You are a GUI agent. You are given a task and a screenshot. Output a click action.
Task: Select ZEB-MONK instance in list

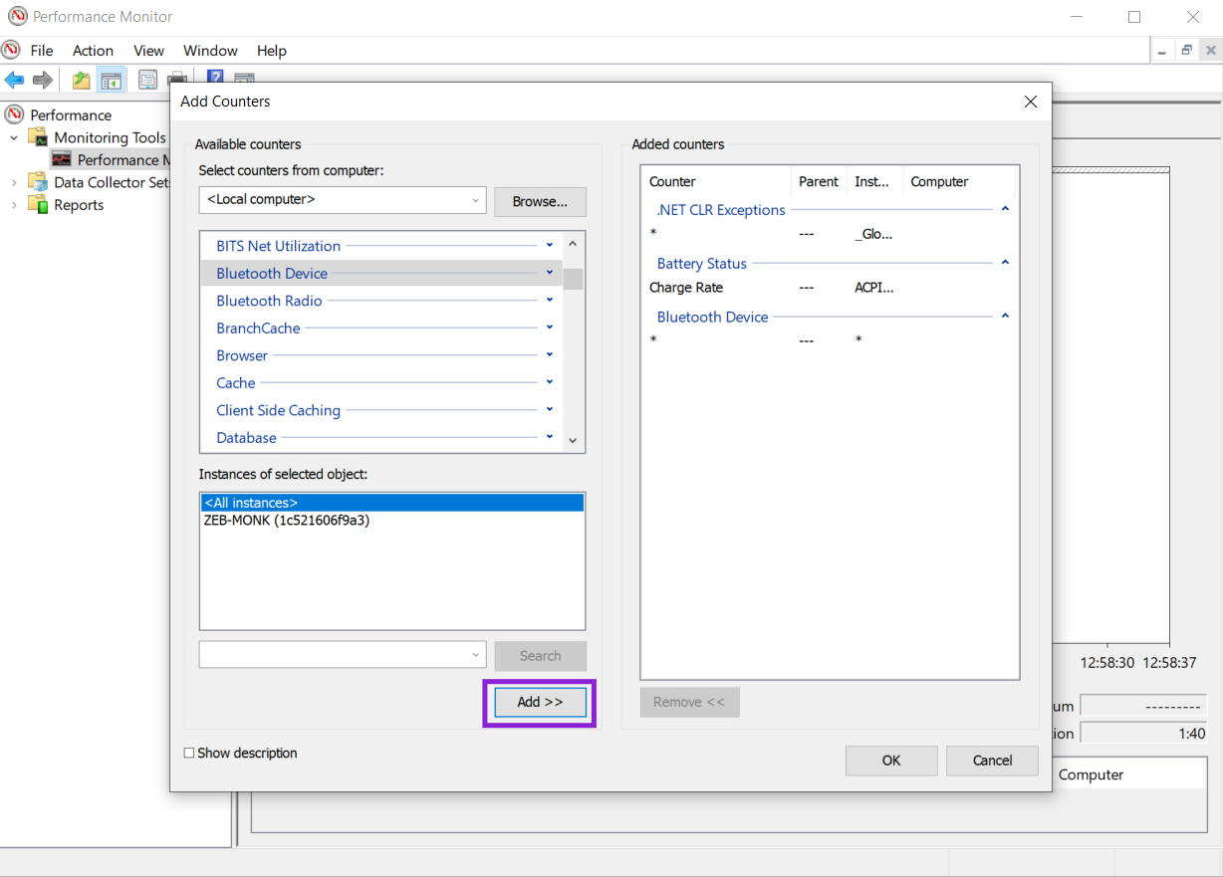[287, 520]
